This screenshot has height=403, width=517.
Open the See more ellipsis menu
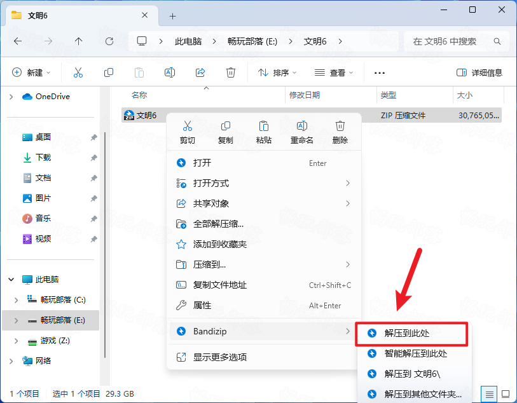tap(380, 73)
